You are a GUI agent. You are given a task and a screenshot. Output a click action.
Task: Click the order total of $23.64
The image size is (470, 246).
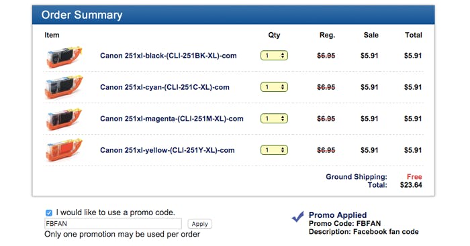click(411, 185)
